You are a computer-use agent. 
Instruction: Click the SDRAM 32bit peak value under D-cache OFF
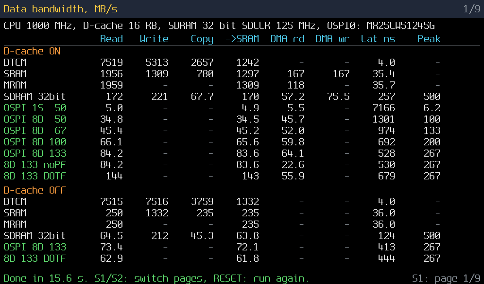click(432, 236)
